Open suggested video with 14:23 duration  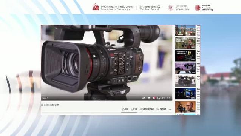185,43
